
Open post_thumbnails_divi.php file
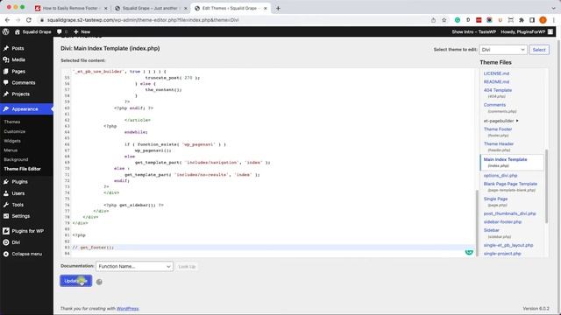tap(509, 213)
